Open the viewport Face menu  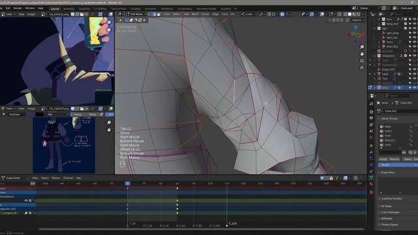225,14
